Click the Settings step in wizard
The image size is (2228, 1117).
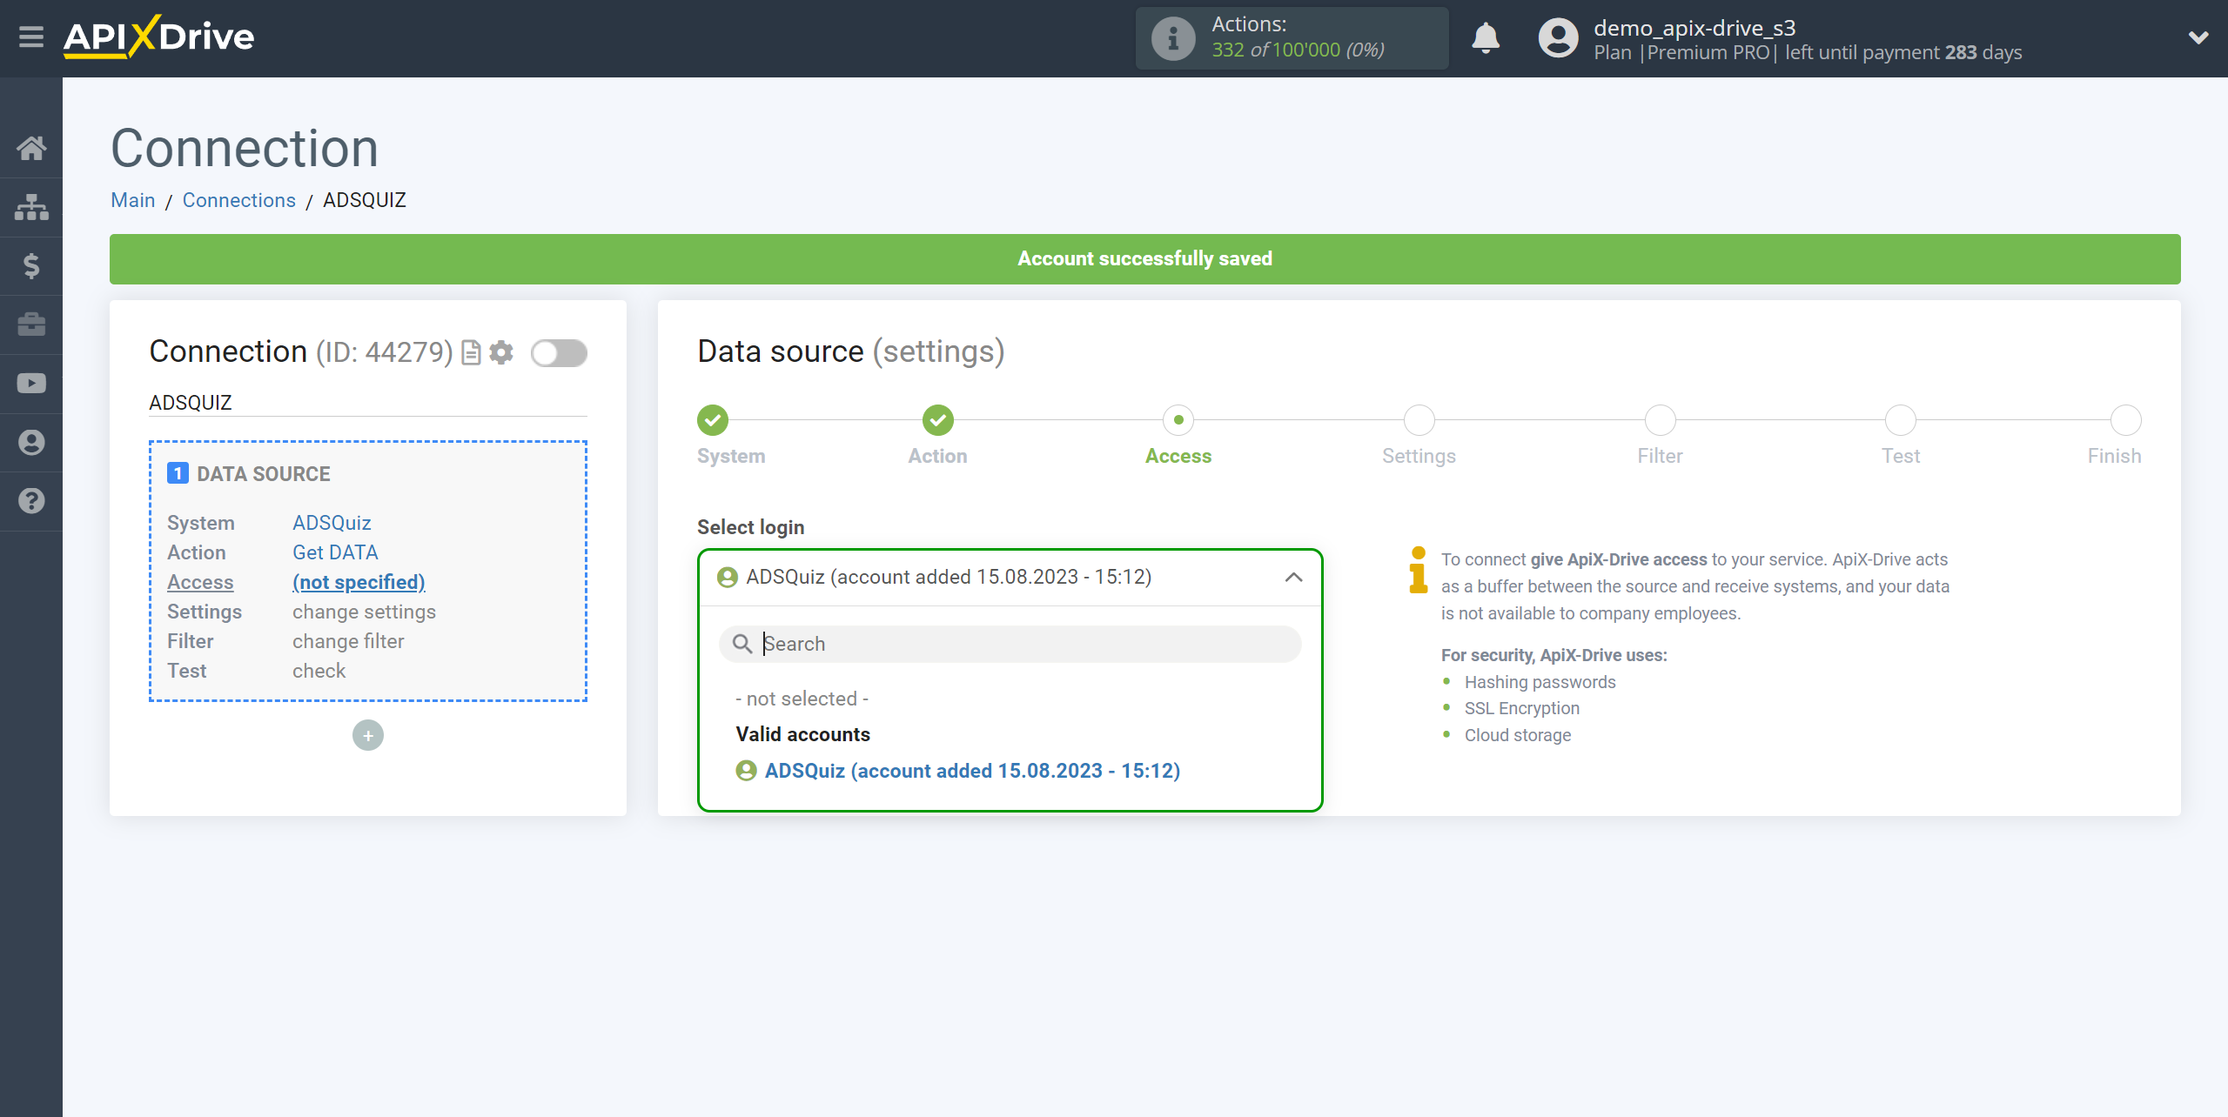tap(1418, 419)
